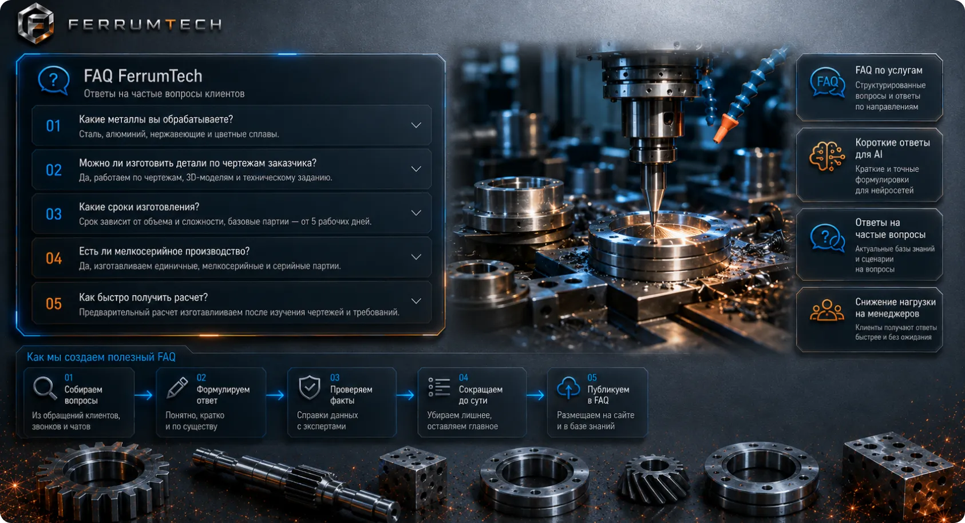
Task: Click description "Убираем лишнее, оставляем главное"
Action: pyautogui.click(x=462, y=421)
